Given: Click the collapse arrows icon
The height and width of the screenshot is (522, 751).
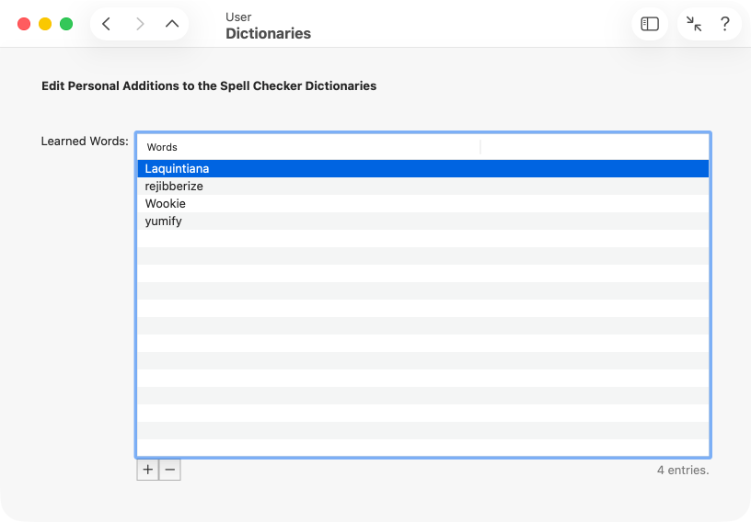Looking at the screenshot, I should click(x=694, y=24).
